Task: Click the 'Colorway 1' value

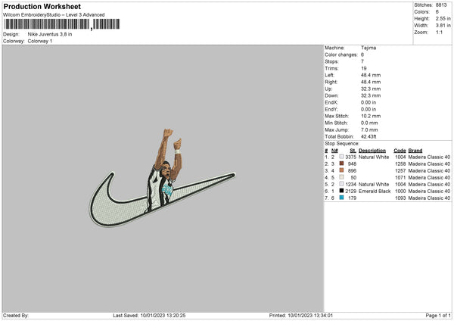Action: tap(40, 41)
